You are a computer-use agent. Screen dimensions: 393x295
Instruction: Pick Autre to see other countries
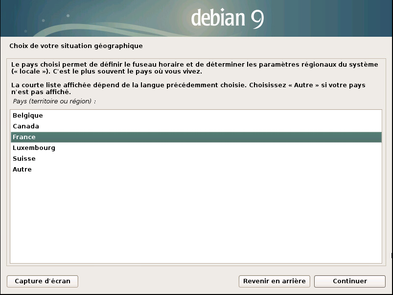coord(196,170)
